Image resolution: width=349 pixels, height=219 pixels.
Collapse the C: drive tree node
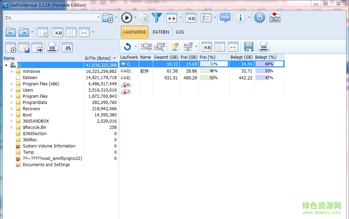click(6, 65)
